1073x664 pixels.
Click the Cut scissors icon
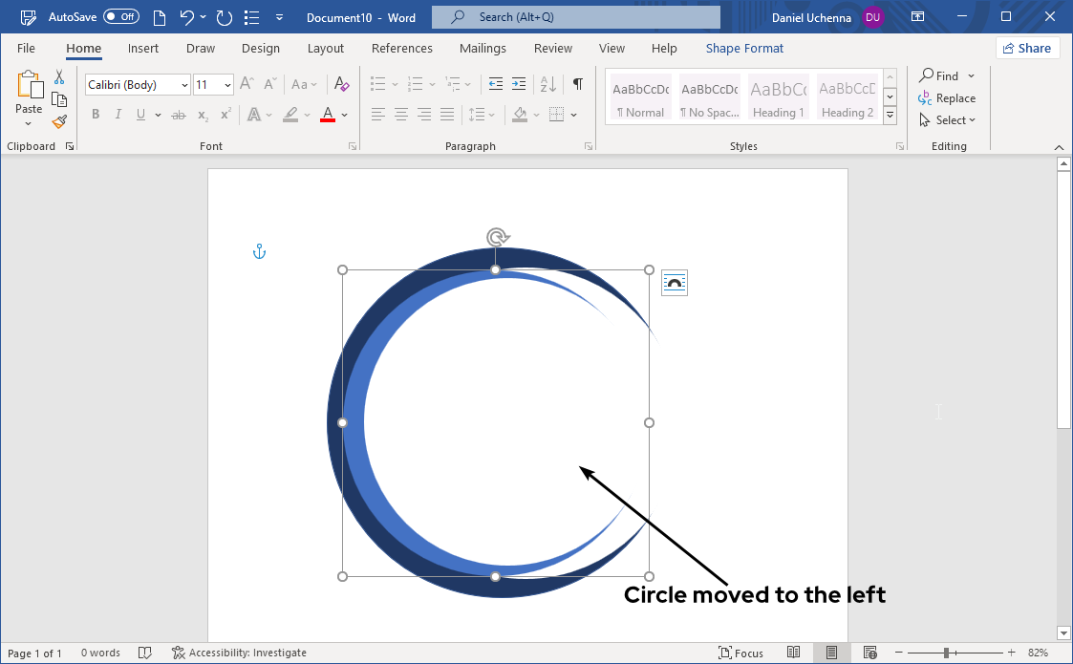[59, 77]
